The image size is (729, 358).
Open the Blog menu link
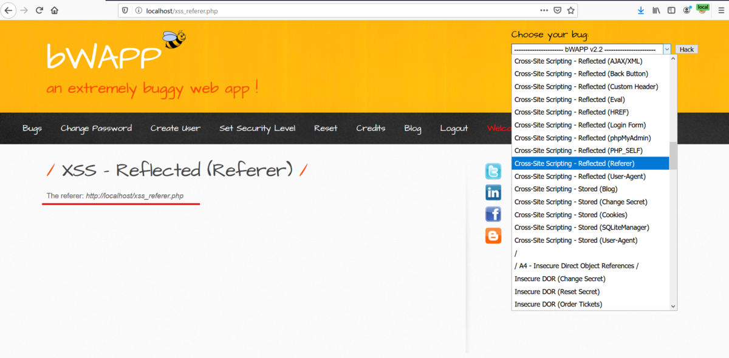[412, 128]
